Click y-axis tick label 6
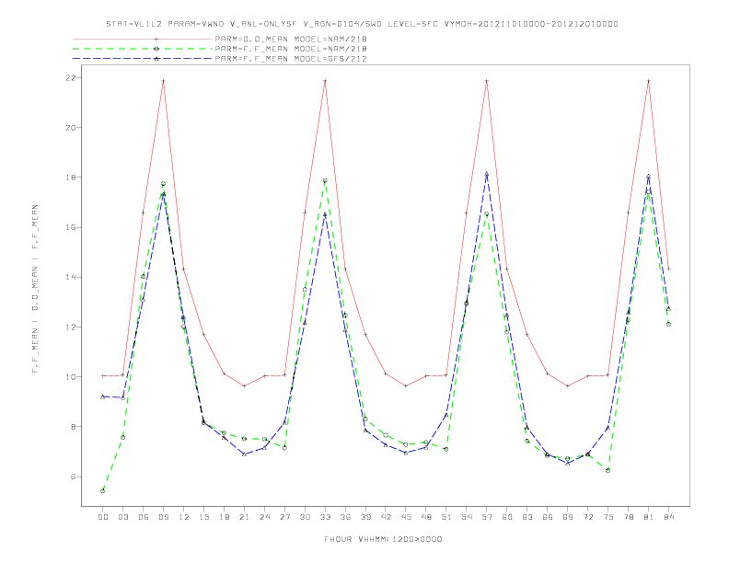 (73, 477)
